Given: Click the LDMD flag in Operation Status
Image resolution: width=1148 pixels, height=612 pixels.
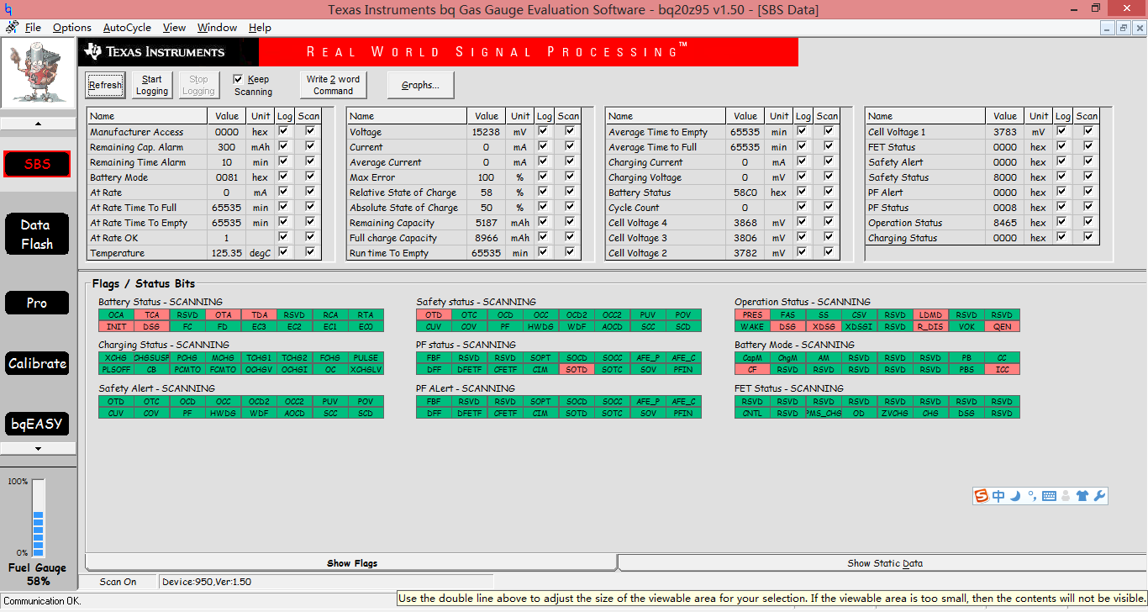Looking at the screenshot, I should pos(930,315).
